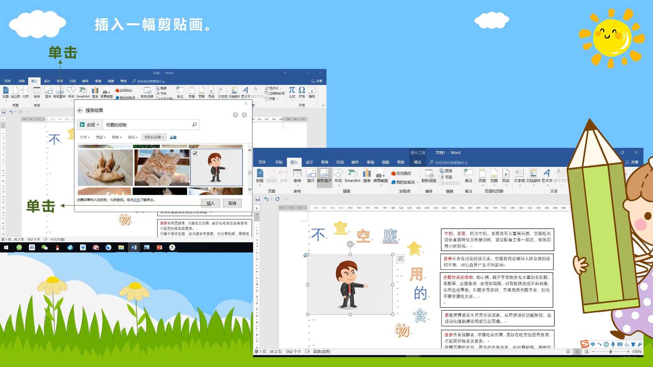The width and height of the screenshot is (653, 367).
Task: Click the zoom slider handle in the status bar
Action: 610,352
